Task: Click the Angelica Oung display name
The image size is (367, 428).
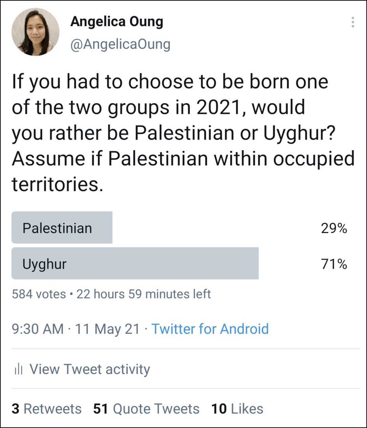Action: point(116,22)
